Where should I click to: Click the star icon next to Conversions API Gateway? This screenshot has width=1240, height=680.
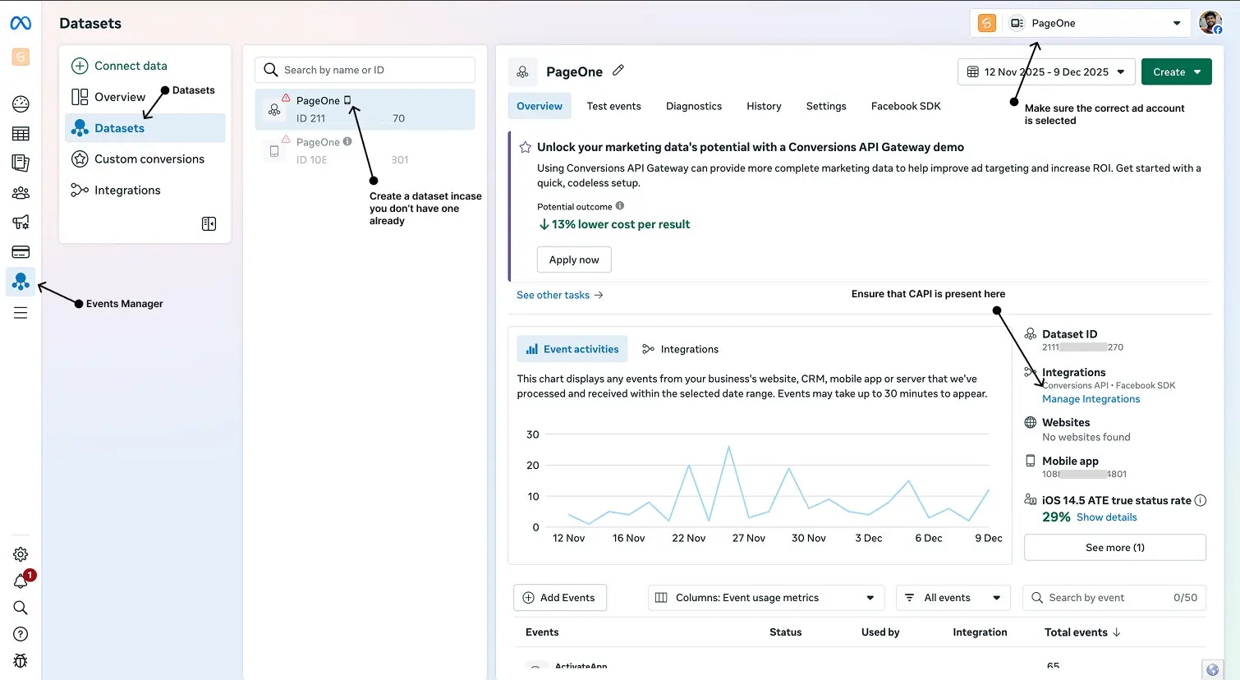click(525, 147)
